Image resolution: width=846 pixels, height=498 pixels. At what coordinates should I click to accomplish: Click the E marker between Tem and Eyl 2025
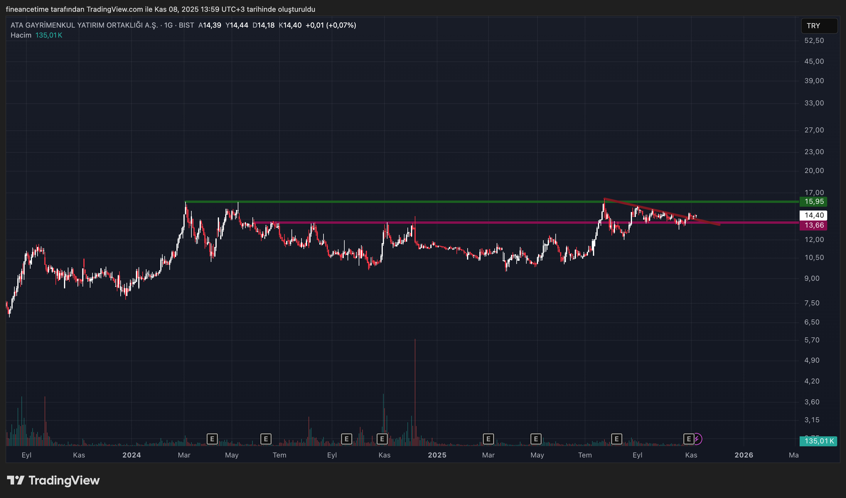616,439
